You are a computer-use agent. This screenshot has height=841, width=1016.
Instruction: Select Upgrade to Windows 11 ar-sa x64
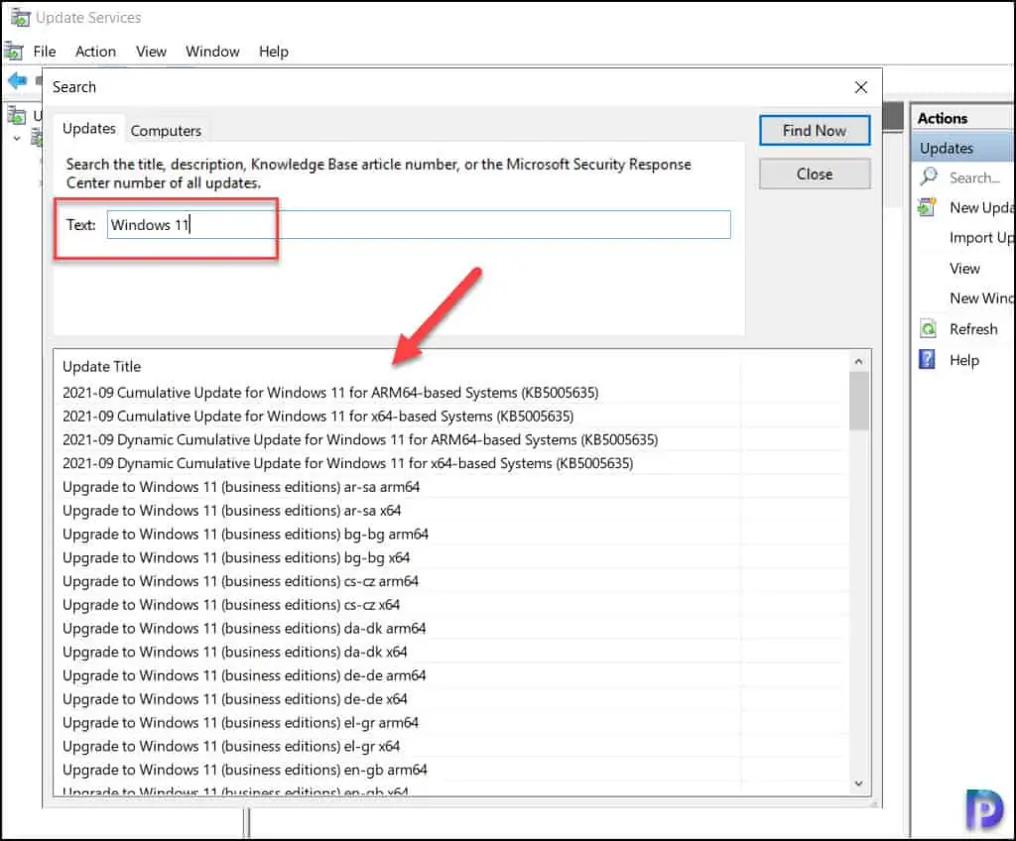click(x=232, y=511)
